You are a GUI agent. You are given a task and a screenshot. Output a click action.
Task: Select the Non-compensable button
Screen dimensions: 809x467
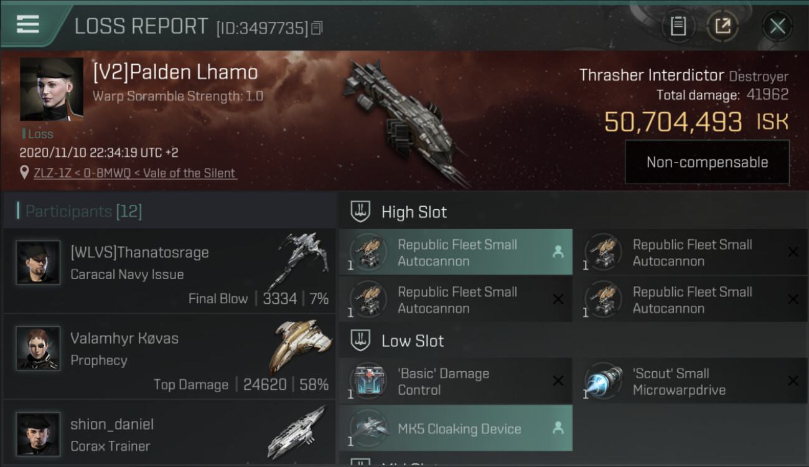pos(707,162)
